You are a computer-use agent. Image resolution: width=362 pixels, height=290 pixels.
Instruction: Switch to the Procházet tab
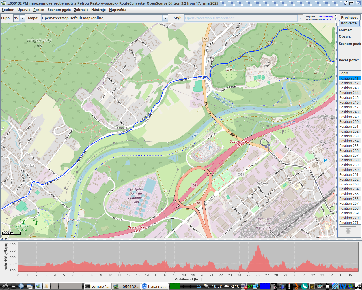pos(349,17)
